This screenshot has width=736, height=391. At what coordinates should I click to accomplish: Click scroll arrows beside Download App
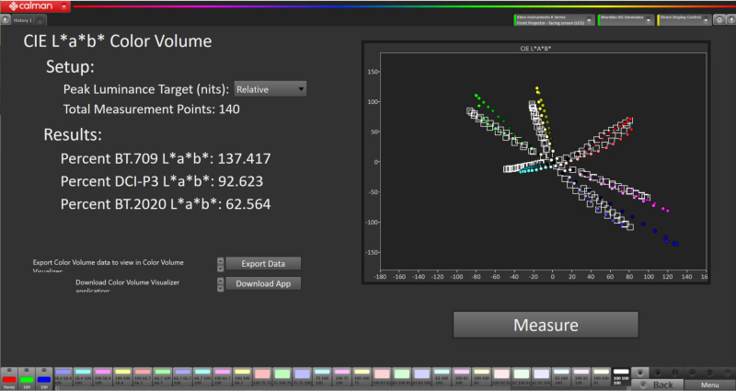220,283
